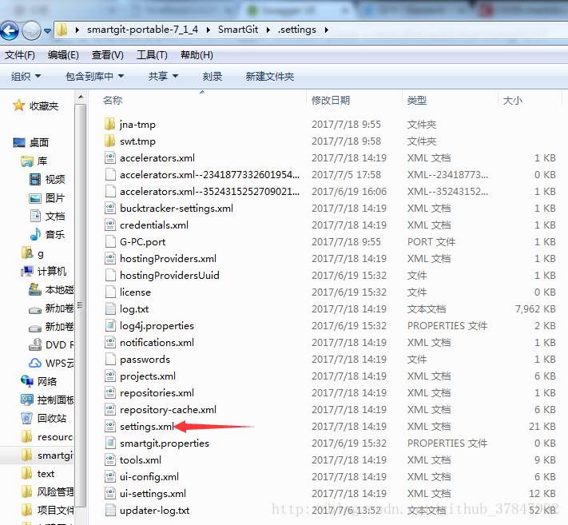Click the 新建文件夹 button
Screen dimensions: 568x525
(x=270, y=77)
